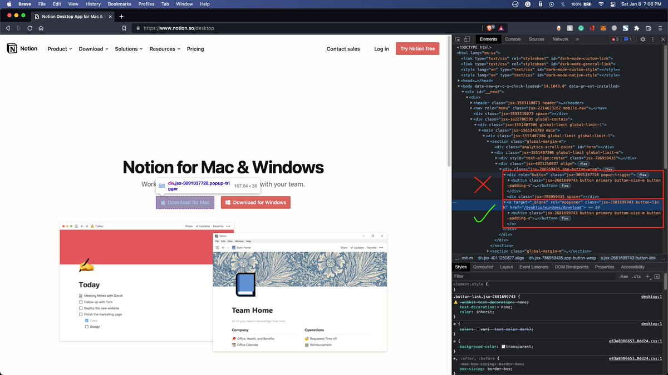Click the globe extension icon

pyautogui.click(x=614, y=28)
